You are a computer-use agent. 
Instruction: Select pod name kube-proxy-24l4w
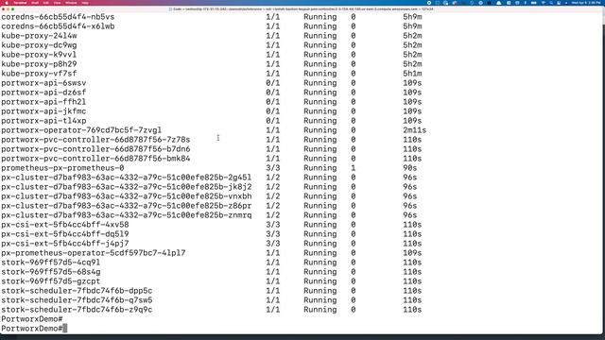pyautogui.click(x=39, y=36)
